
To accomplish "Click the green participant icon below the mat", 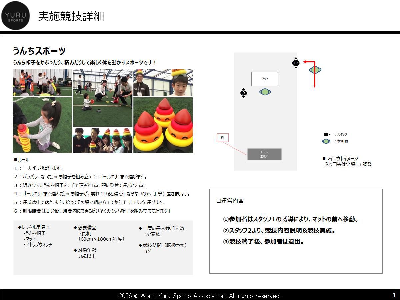I will (x=265, y=92).
